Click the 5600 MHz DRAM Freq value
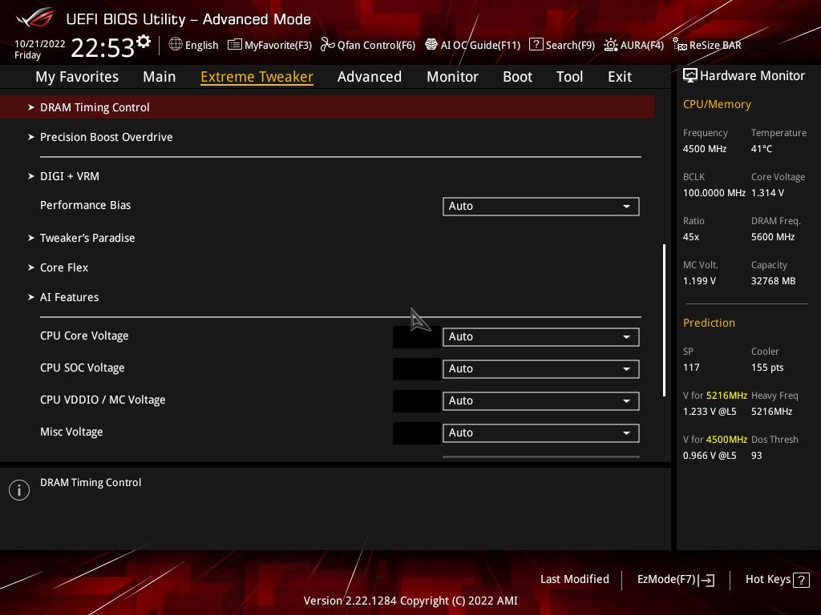This screenshot has height=615, width=821. [x=773, y=237]
